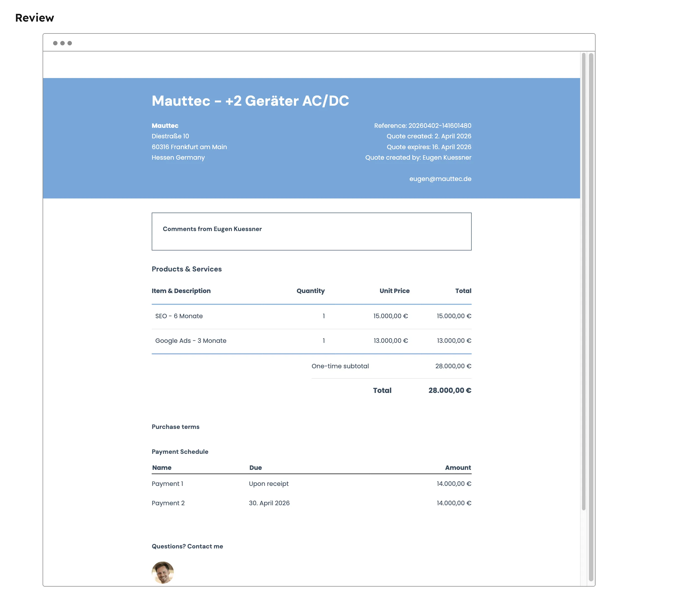Click the Review page heading
Screen dimensions: 673x601
tap(35, 18)
